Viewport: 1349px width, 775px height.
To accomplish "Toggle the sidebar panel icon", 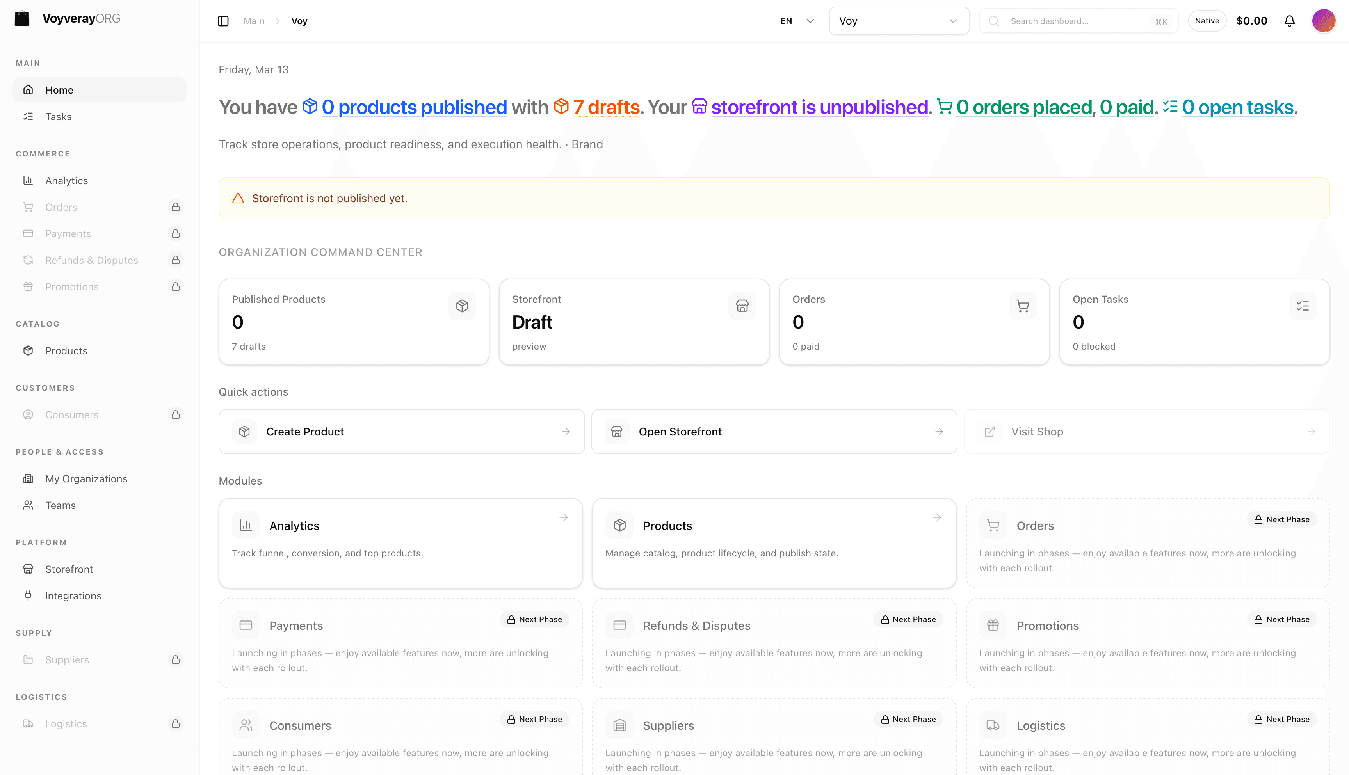I will click(x=223, y=21).
